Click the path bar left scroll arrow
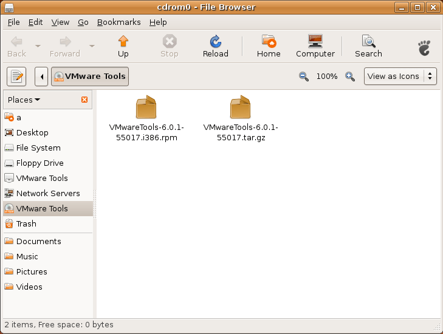Screen dimensions: 443x334 tap(41, 77)
